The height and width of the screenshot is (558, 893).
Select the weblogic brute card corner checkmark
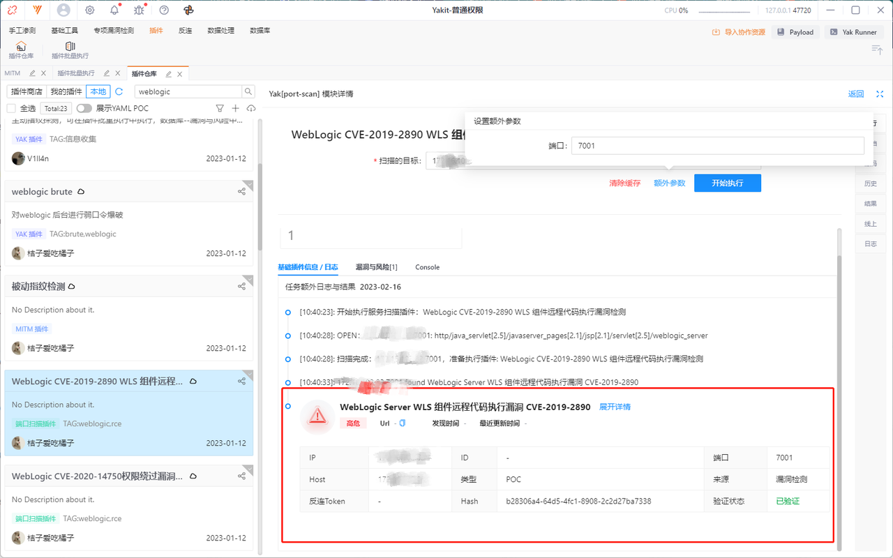(248, 186)
